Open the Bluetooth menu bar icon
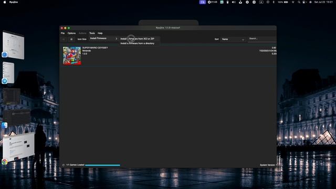 click(274, 2)
